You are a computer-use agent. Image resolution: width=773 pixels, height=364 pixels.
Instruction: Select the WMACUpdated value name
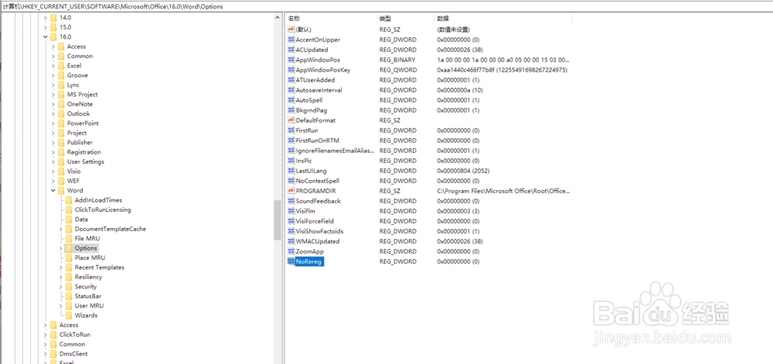tap(318, 241)
